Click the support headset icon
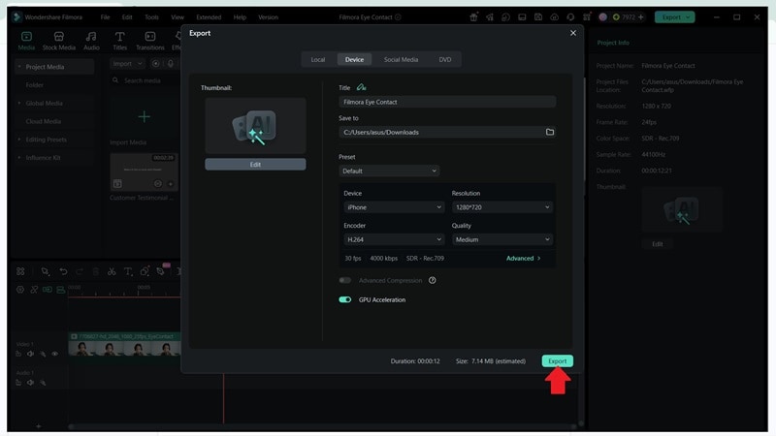Screen dimensions: 776x436 (570, 16)
